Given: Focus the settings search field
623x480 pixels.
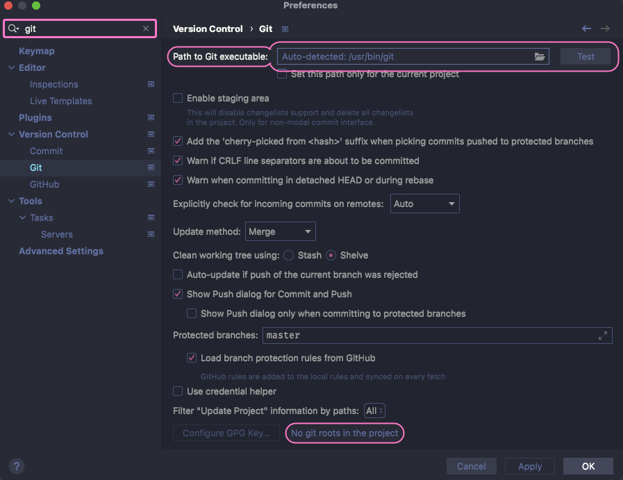Looking at the screenshot, I should 80,28.
